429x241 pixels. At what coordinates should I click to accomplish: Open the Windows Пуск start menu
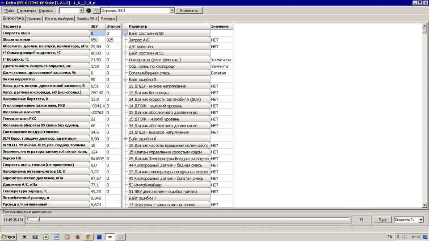[8, 237]
